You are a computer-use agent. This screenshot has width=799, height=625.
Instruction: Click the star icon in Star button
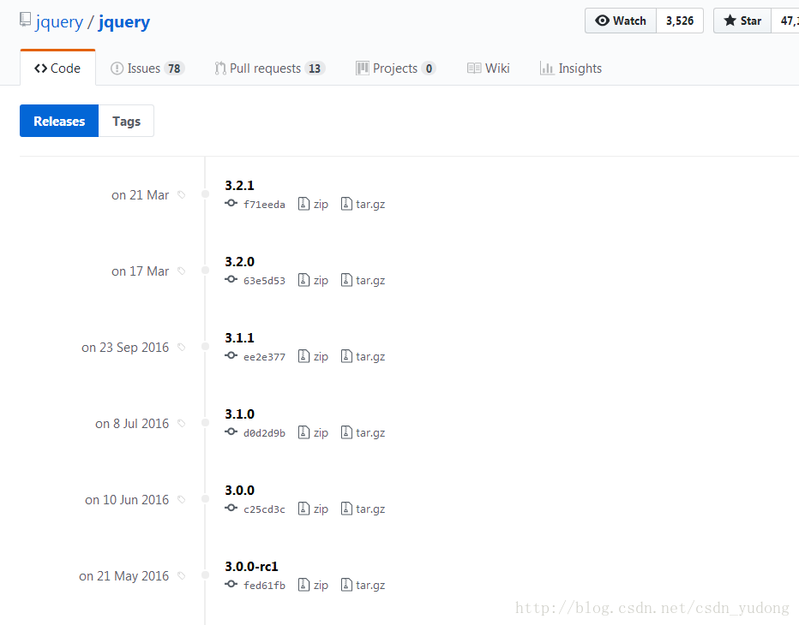coord(730,21)
